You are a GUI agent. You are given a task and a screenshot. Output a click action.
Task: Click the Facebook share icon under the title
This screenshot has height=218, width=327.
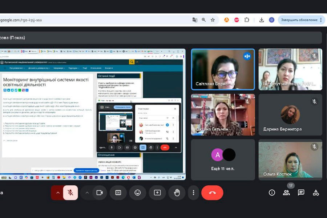[5, 90]
